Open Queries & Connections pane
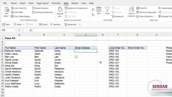Image resolution: width=172 pixels, height=97 pixels. (x=76, y=8)
